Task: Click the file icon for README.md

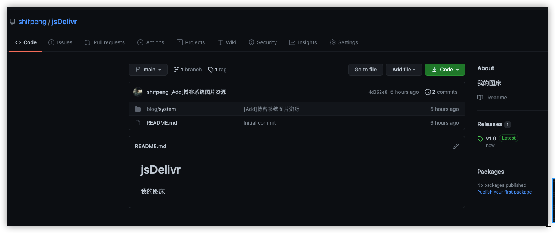Action: (x=138, y=123)
